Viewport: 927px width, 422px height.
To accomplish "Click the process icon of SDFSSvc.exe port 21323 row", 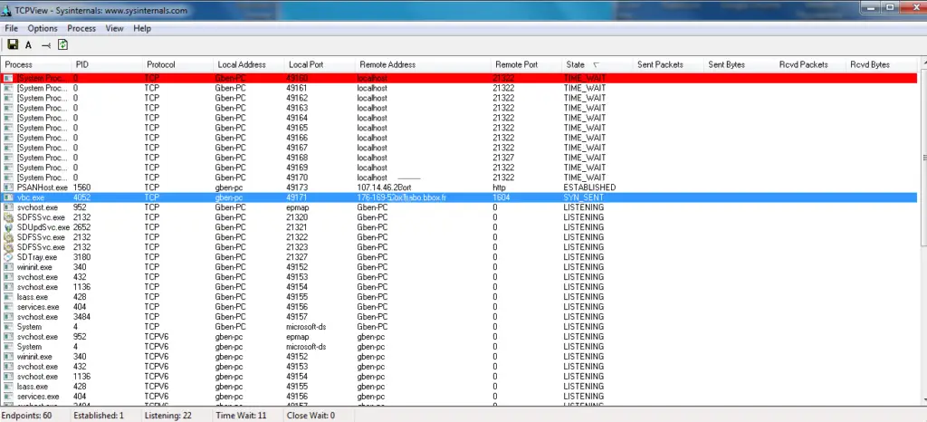I will [x=8, y=247].
